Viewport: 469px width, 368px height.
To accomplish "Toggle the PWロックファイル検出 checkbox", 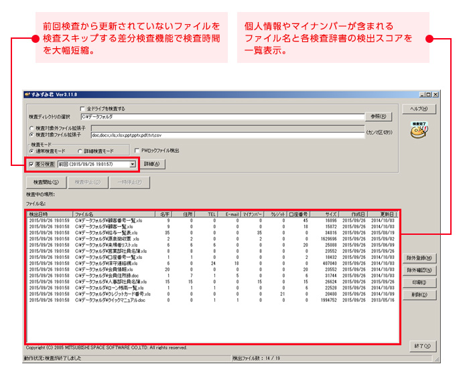I will coord(137,151).
